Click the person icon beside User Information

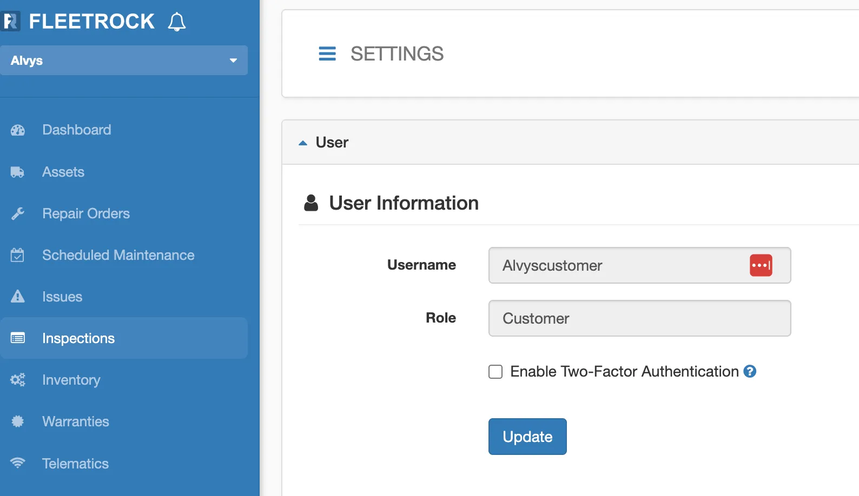311,203
